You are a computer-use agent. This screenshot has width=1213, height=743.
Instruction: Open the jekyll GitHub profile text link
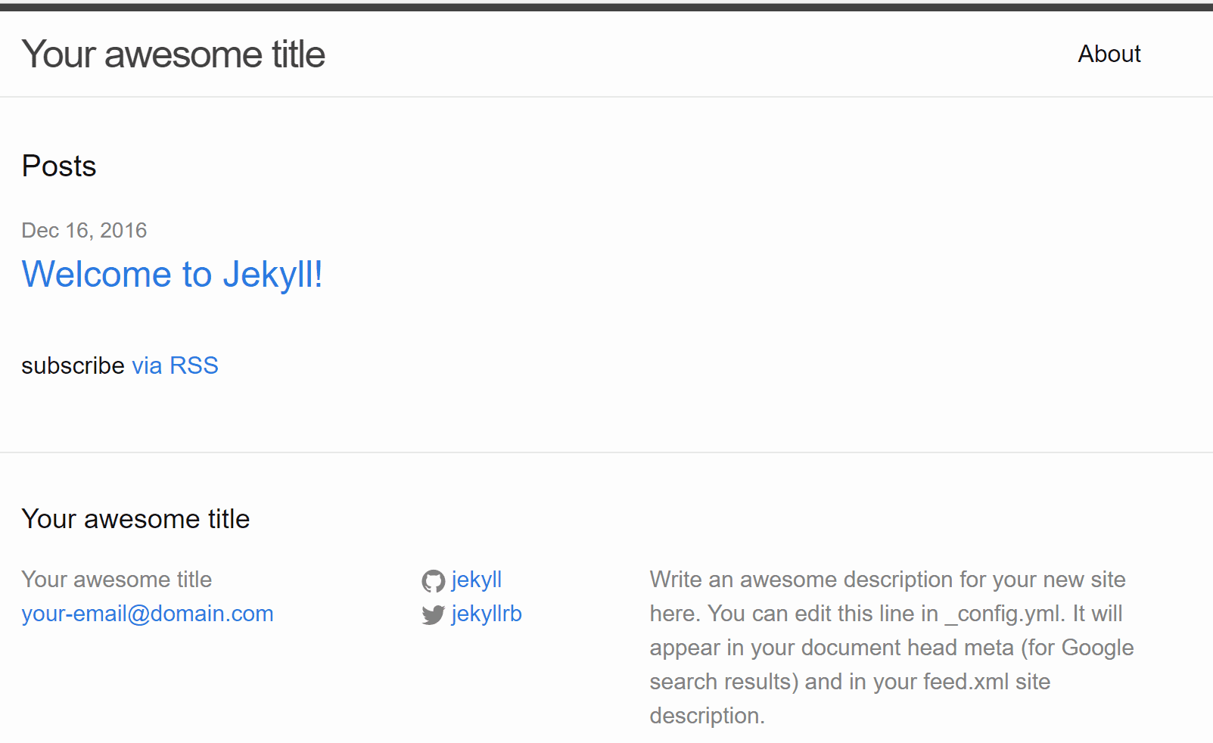pyautogui.click(x=476, y=580)
